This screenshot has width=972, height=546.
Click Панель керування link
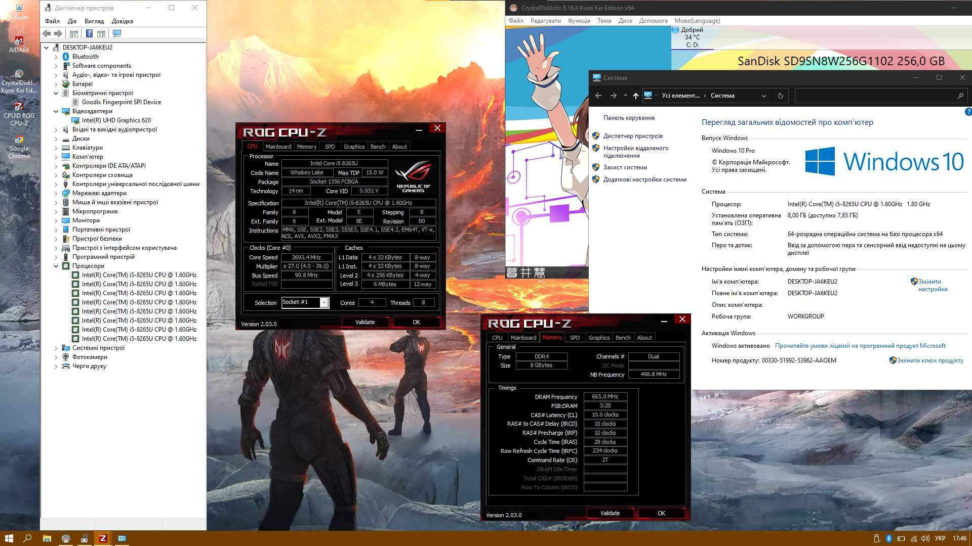pos(629,118)
